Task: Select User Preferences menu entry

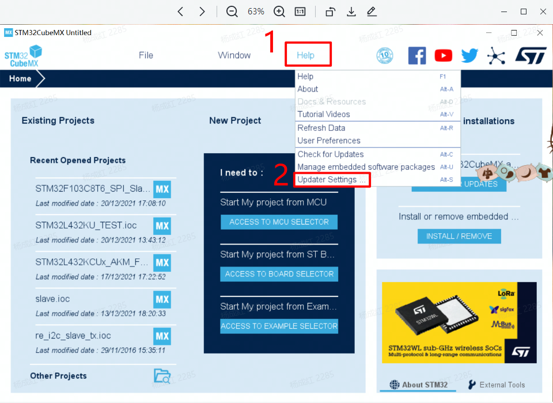Action: click(x=378, y=140)
